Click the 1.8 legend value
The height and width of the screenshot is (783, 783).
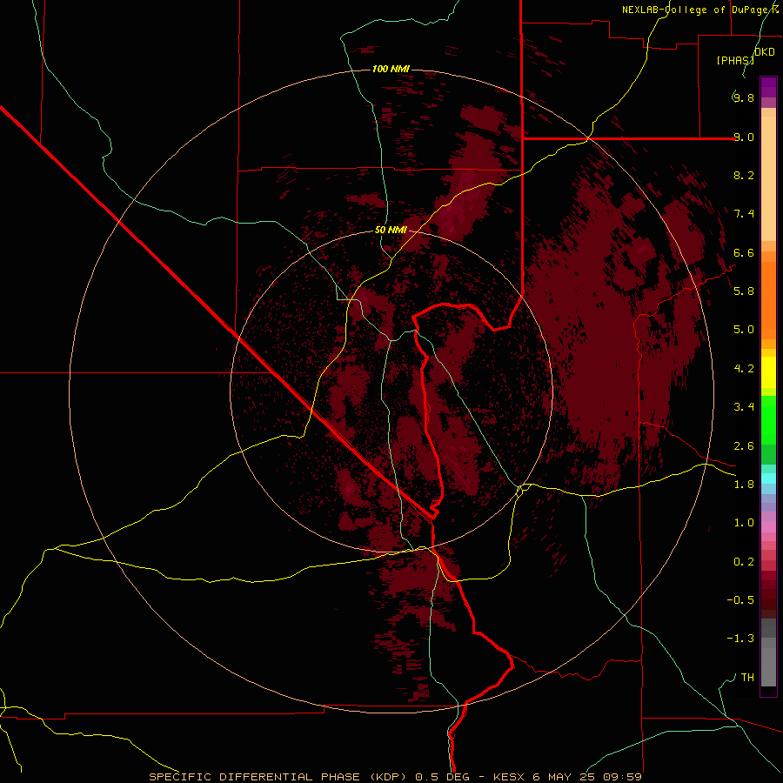coord(744,485)
